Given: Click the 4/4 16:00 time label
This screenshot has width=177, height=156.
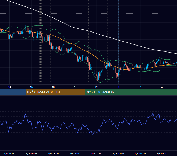Looking at the screenshot, I should coord(31,153).
